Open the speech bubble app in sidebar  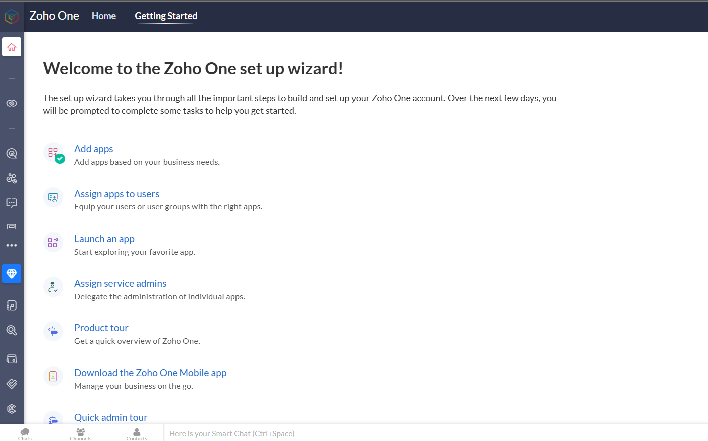point(12,203)
